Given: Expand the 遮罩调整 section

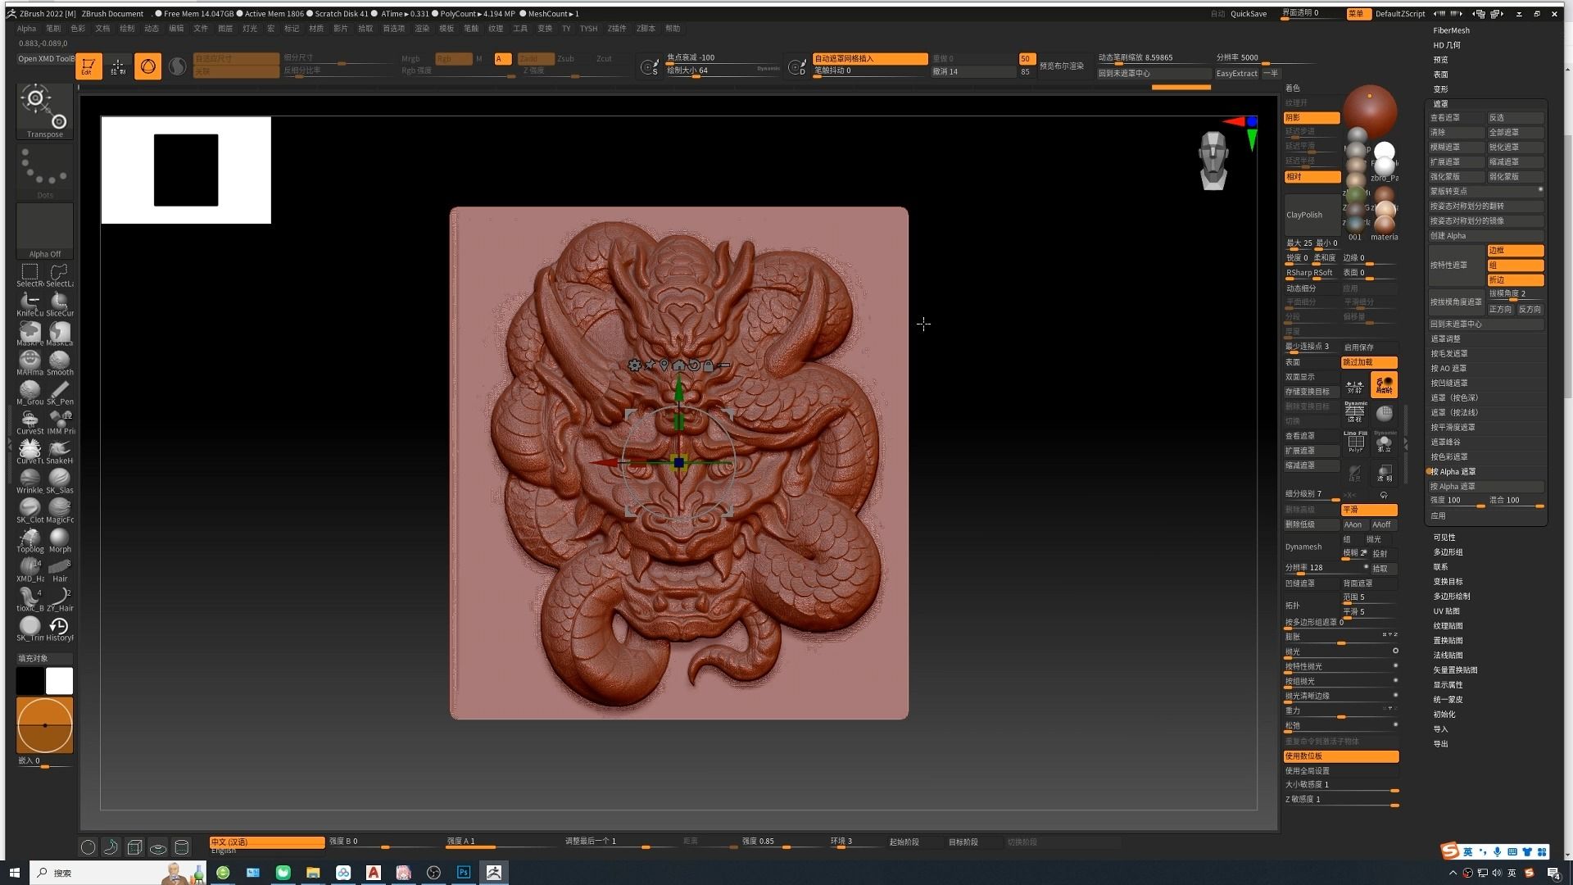Looking at the screenshot, I should (1446, 338).
